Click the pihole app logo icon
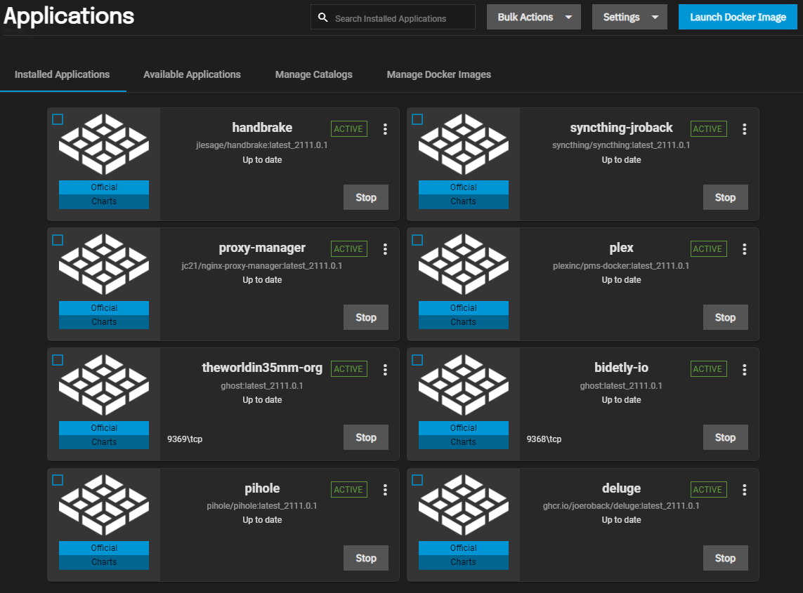 pos(104,505)
